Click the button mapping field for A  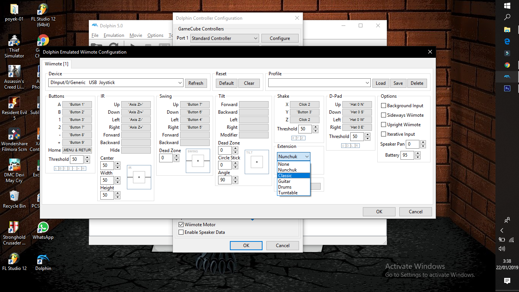[77, 105]
